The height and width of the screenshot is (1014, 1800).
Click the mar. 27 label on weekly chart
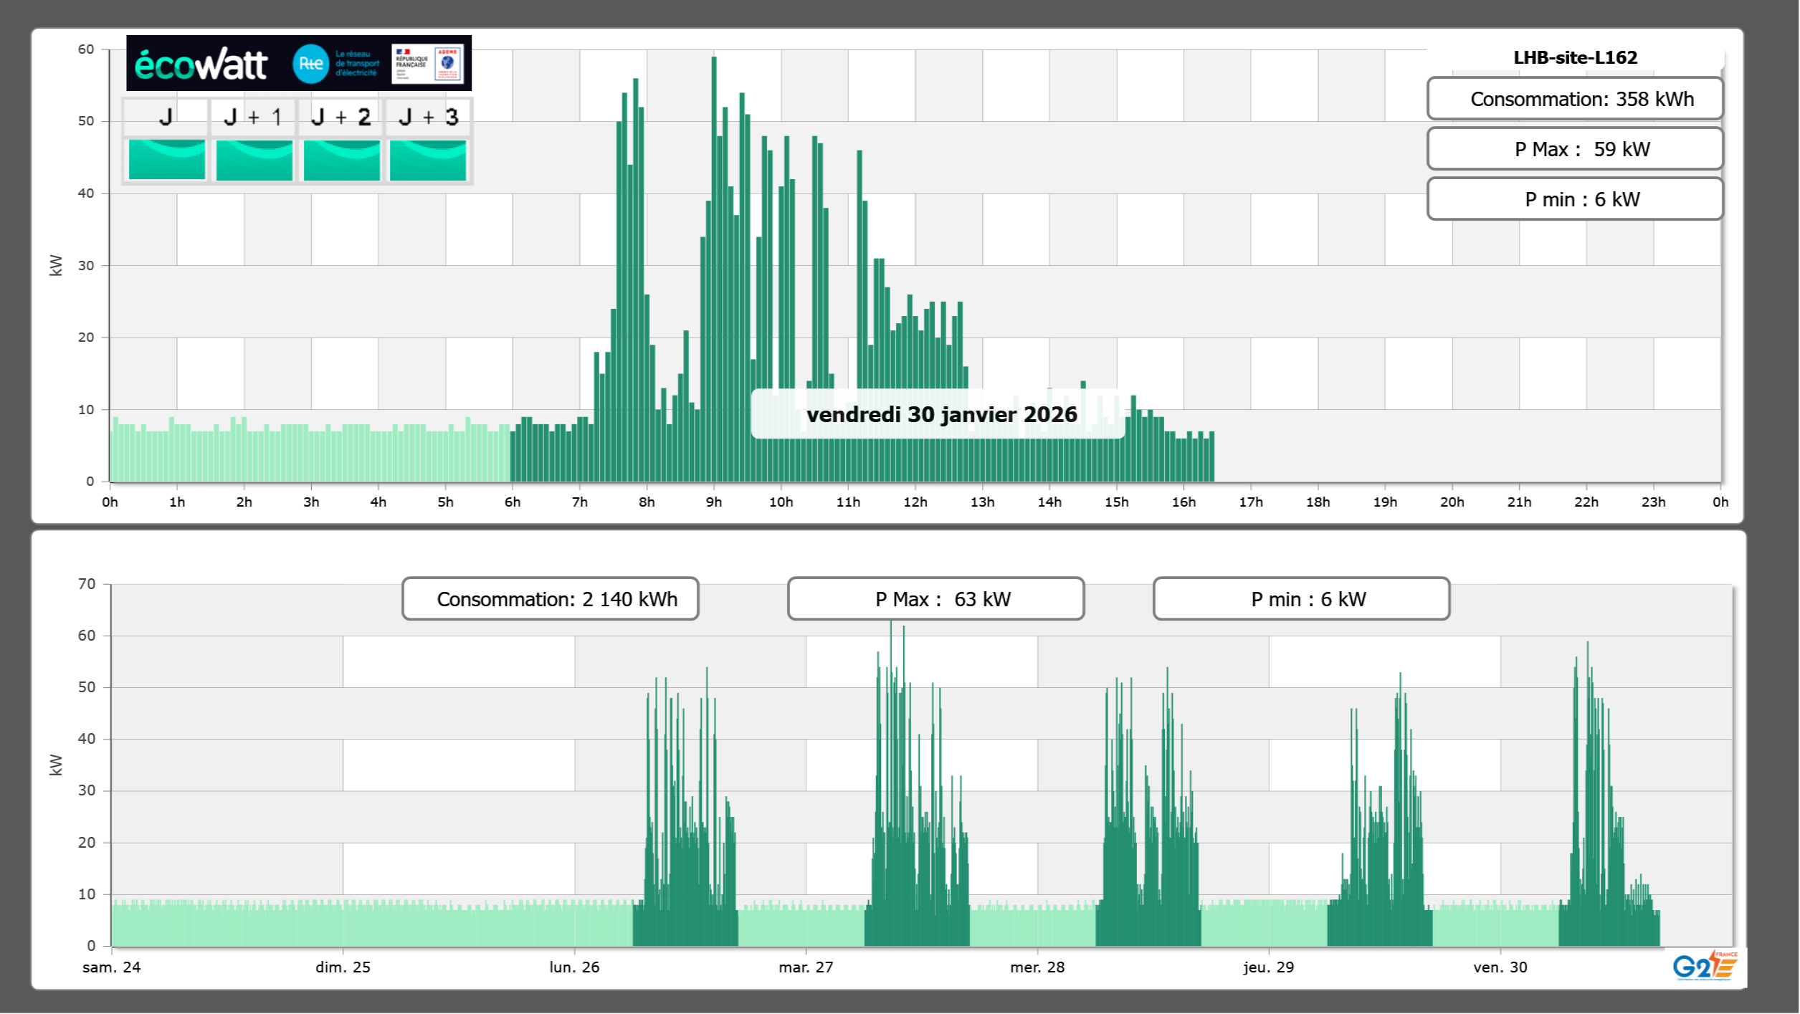[806, 967]
